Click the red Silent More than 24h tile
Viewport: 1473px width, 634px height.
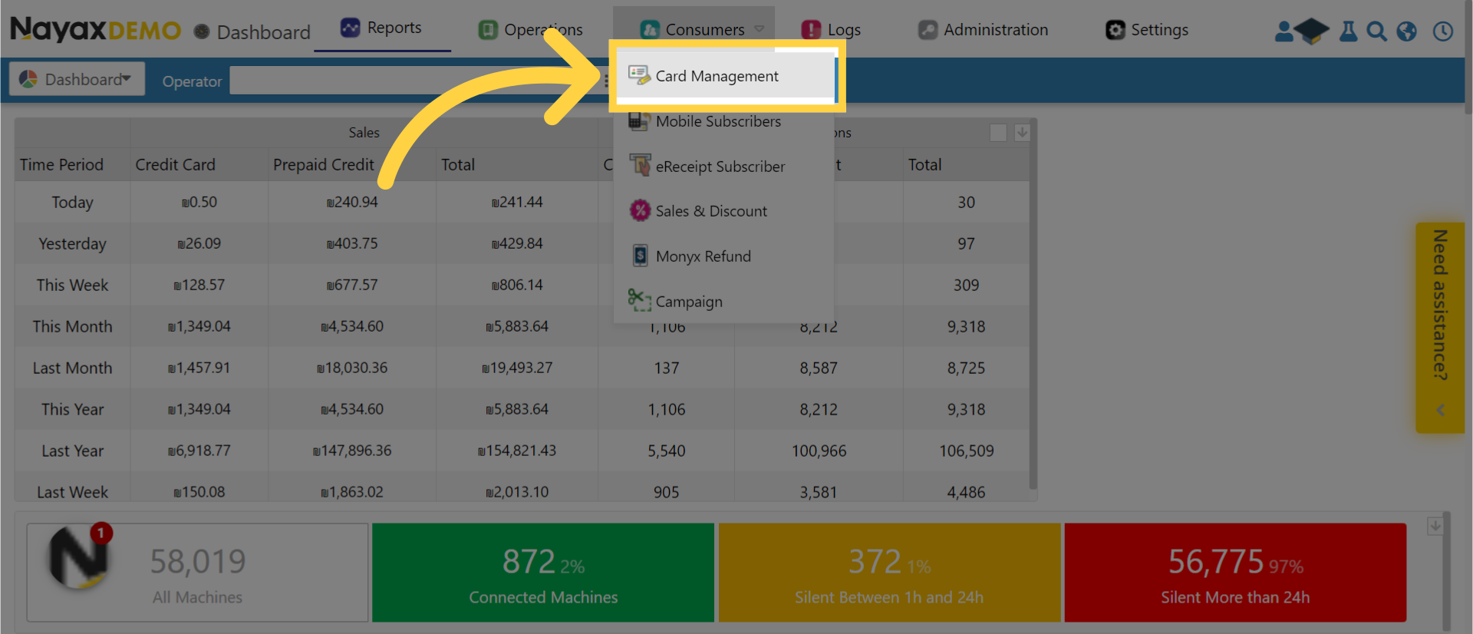(1234, 573)
